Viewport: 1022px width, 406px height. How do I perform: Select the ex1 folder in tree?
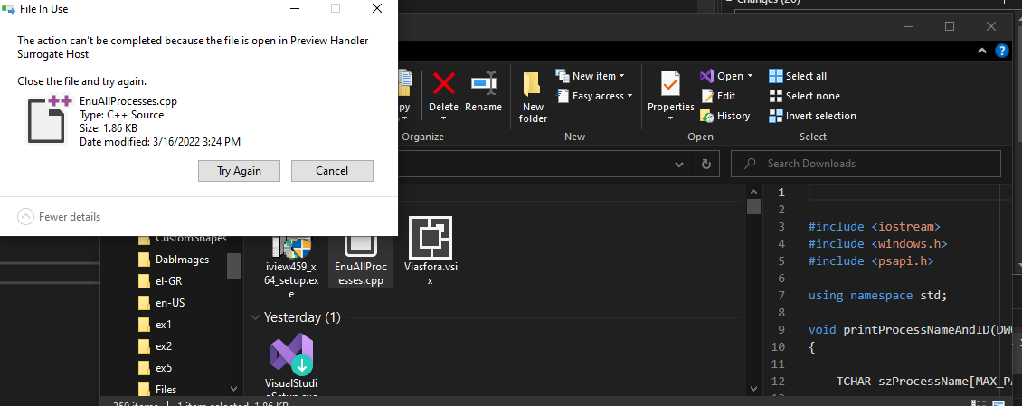(156, 325)
